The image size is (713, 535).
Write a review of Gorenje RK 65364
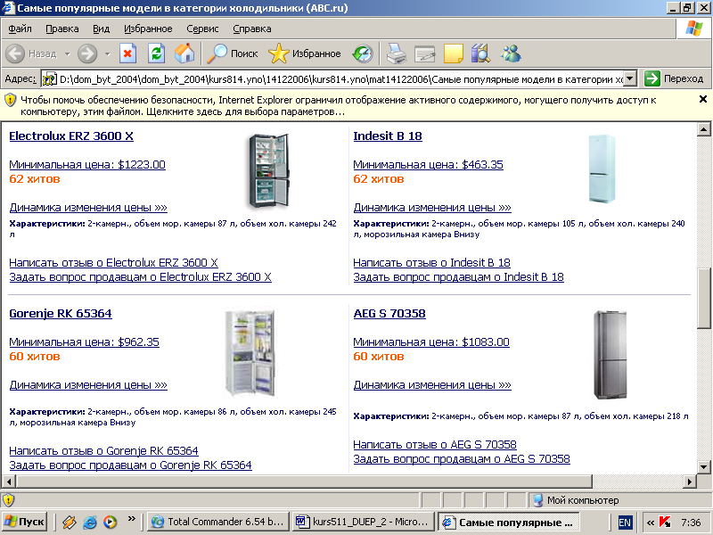(103, 451)
